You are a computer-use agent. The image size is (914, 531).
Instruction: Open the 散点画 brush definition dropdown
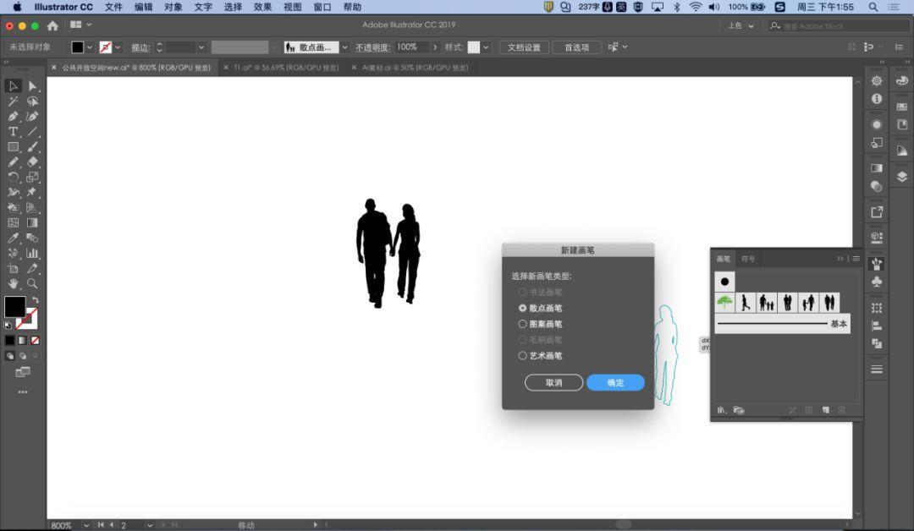tap(345, 47)
